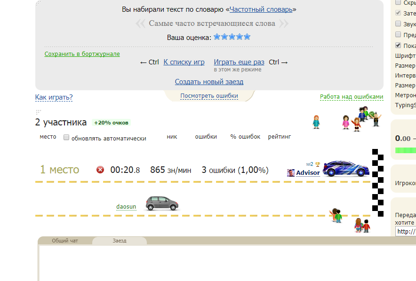Viewport: 416px width, 281px height.
Task: Click the gold trophy icon near Advisor
Action: 318,164
